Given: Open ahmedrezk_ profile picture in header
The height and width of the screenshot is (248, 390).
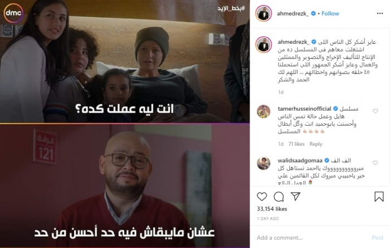Looking at the screenshot, I should (x=264, y=13).
